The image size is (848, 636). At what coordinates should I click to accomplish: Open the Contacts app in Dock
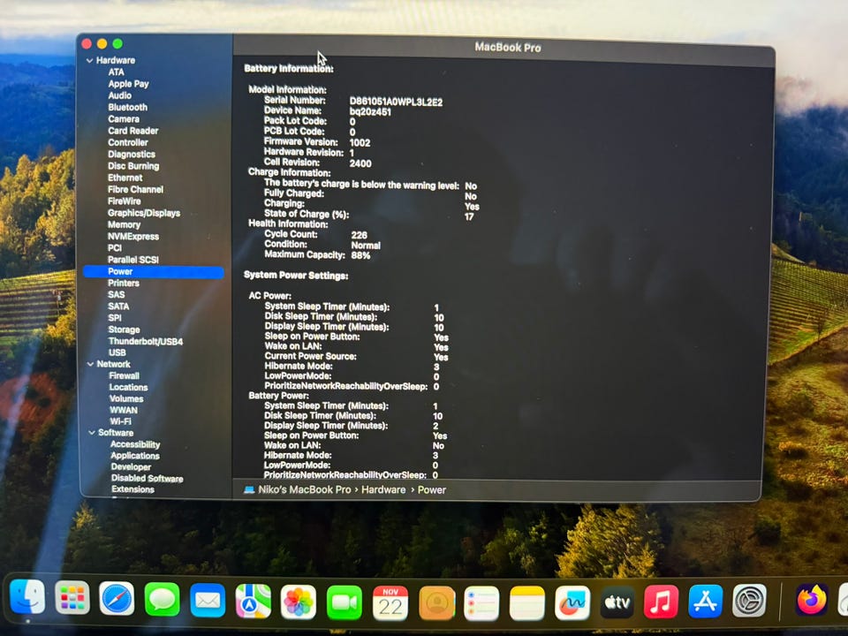(436, 603)
